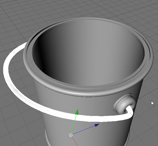Viewport: 158px width, 146px height.
Task: Click the red X-axis line
Action: point(75,142)
